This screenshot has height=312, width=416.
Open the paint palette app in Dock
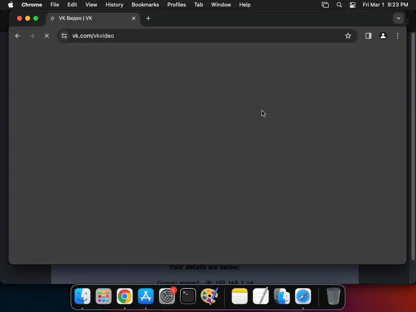(x=209, y=296)
